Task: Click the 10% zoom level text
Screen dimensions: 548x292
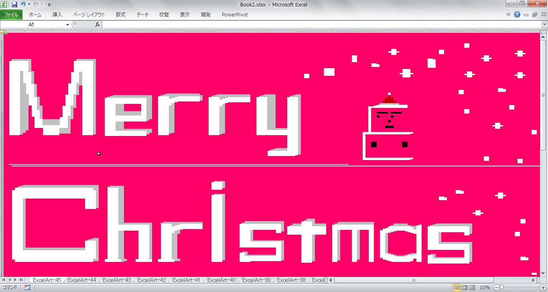Action: (485, 288)
